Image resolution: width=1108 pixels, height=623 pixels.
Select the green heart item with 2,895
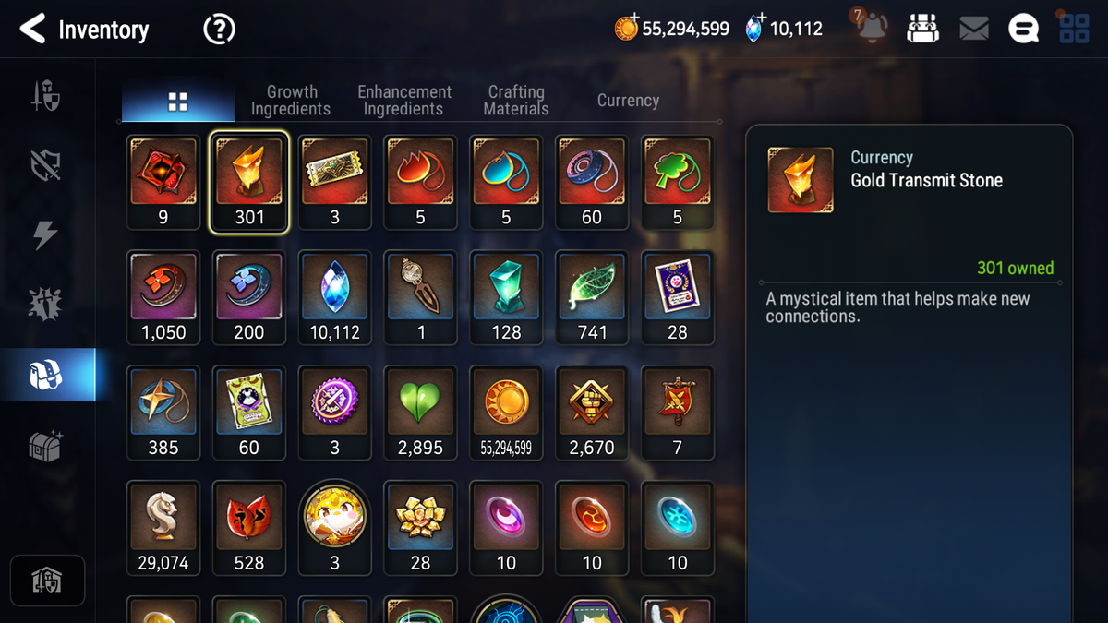420,413
